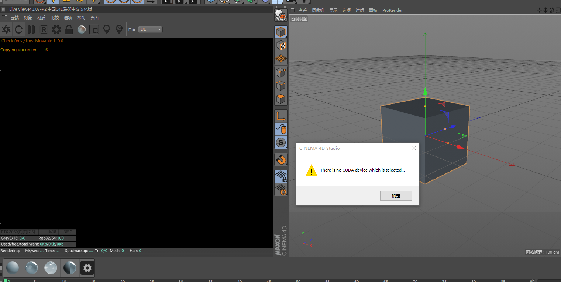Close the CINEMA 4D Studio dialog
The height and width of the screenshot is (282, 561).
tap(414, 148)
